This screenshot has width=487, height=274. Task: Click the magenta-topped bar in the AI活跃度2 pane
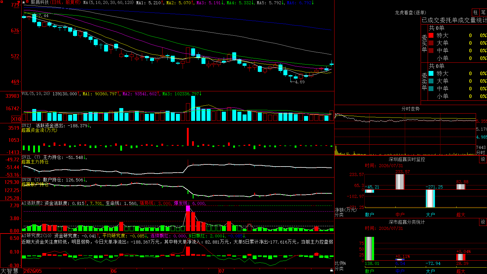click(x=188, y=218)
